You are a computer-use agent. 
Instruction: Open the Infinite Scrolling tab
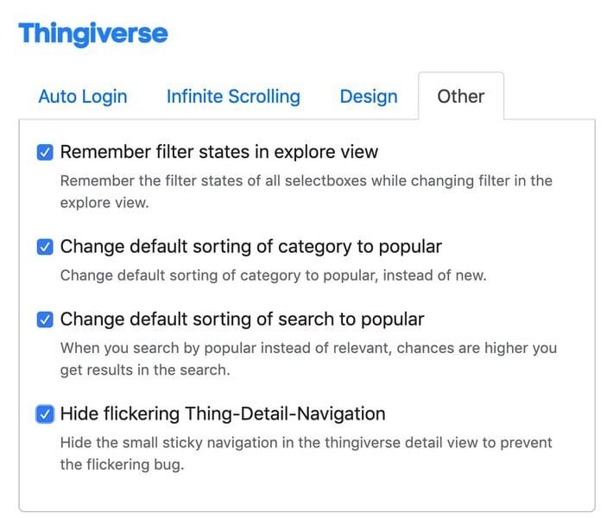tap(233, 97)
